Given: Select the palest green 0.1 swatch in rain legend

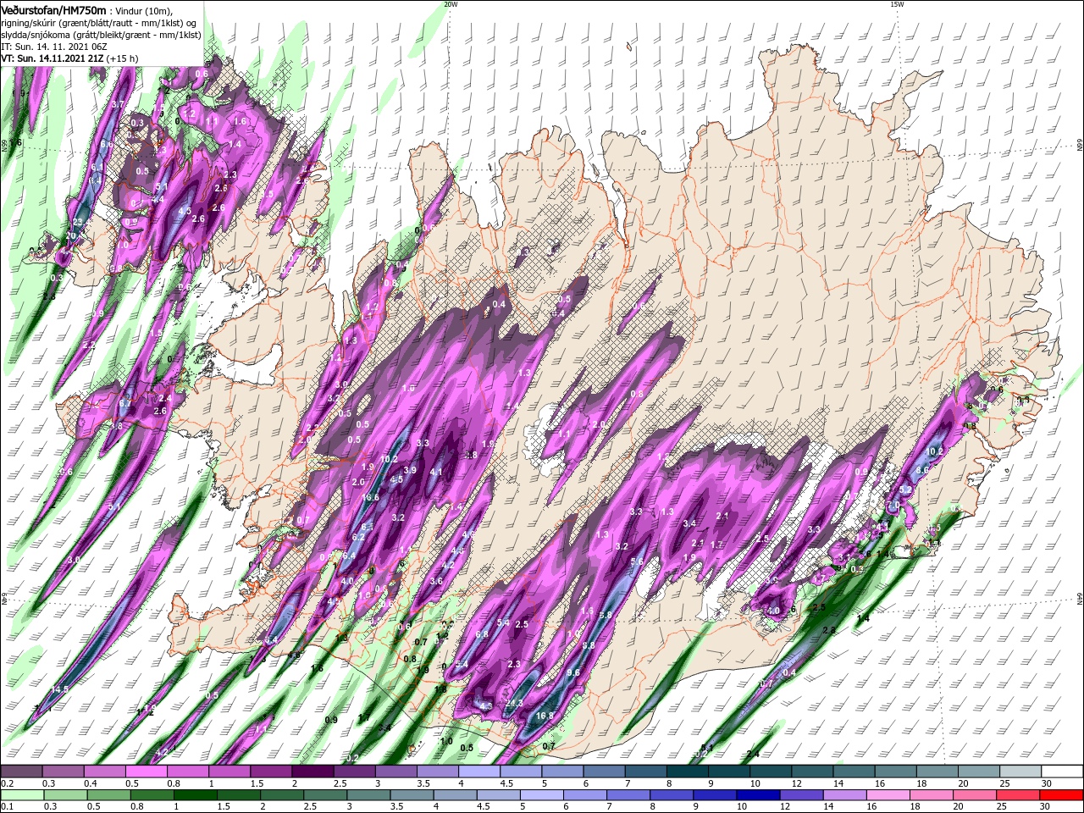Looking at the screenshot, I should [22, 796].
